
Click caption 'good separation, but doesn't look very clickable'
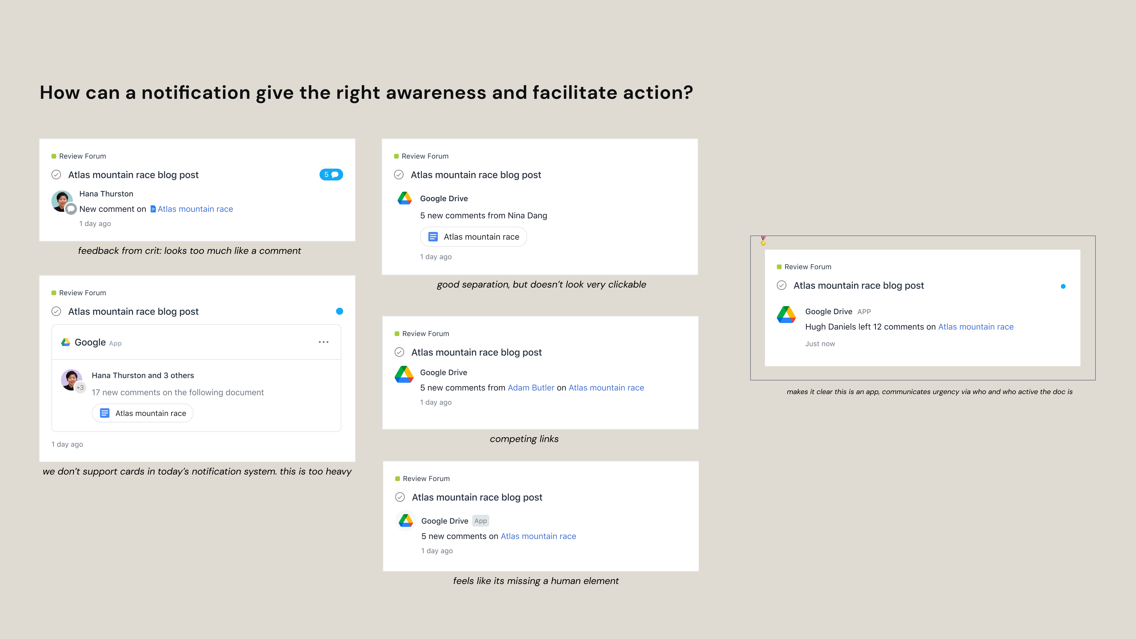(542, 284)
